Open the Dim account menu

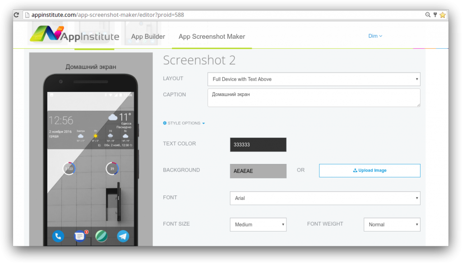click(375, 36)
